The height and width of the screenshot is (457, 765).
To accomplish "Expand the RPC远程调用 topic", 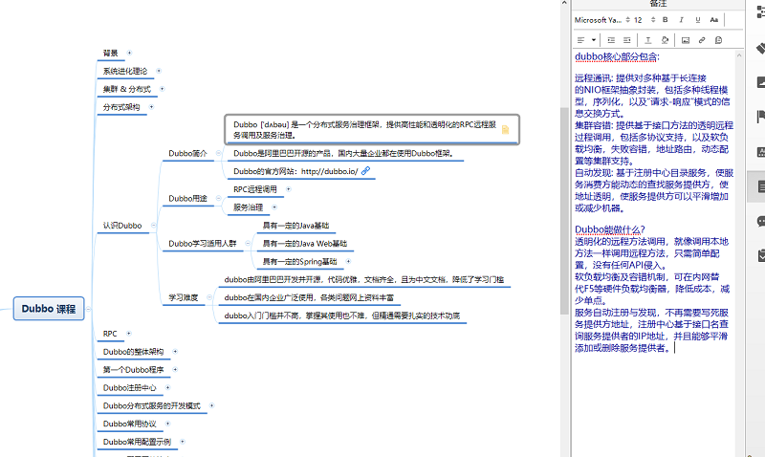I will [288, 189].
